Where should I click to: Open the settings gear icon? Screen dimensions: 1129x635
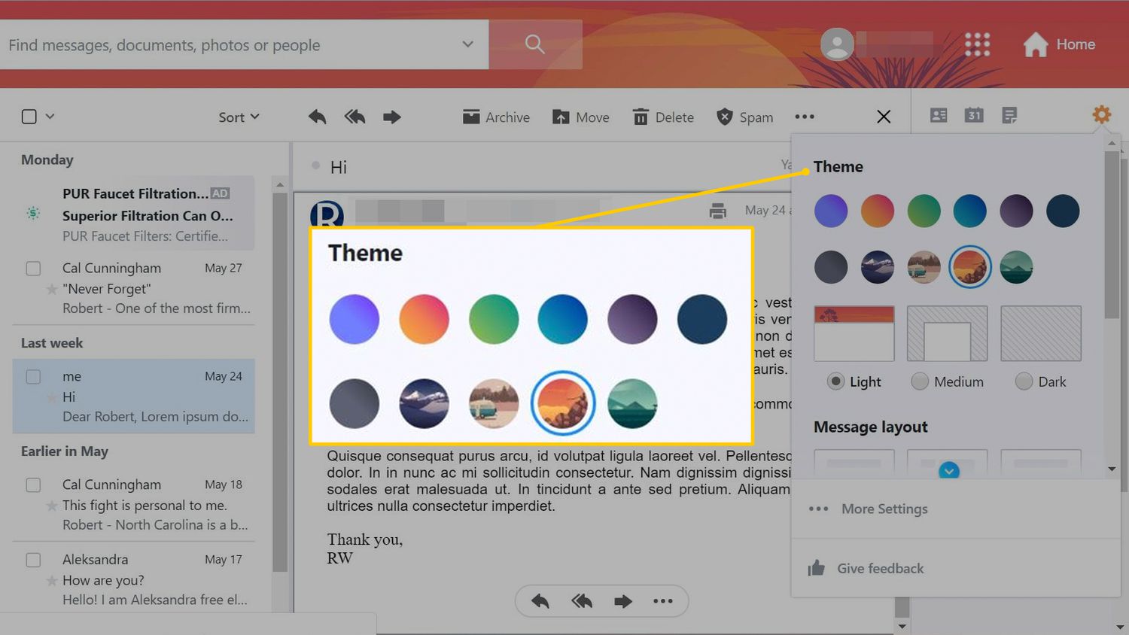(x=1101, y=115)
